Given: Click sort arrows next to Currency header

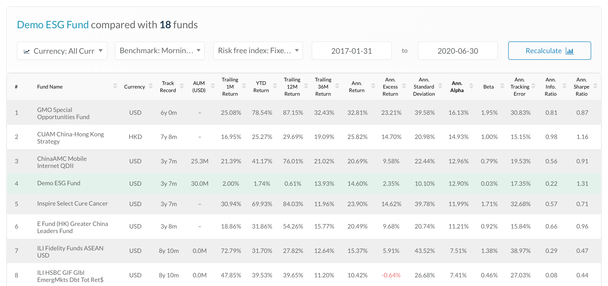Looking at the screenshot, I should (x=151, y=86).
